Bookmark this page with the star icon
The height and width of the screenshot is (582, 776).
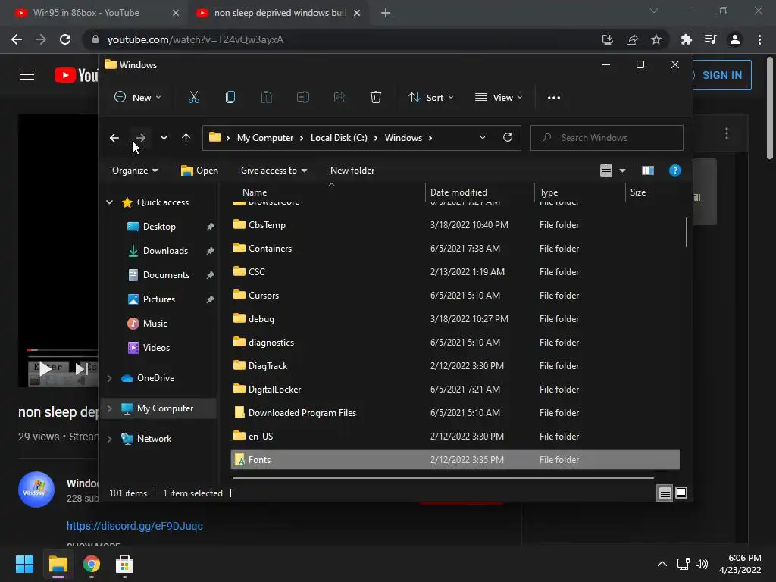[656, 39]
